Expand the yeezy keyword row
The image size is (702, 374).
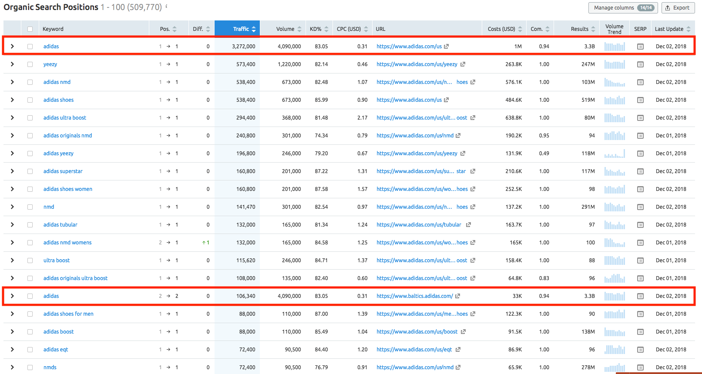click(x=12, y=64)
